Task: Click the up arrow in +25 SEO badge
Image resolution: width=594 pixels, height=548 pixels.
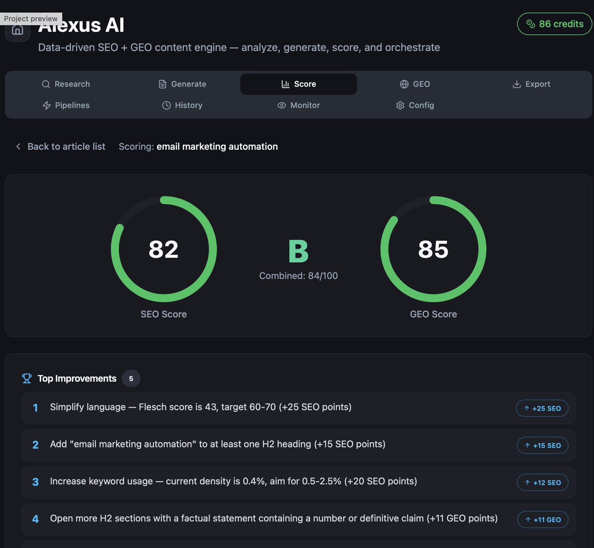Action: pos(527,408)
